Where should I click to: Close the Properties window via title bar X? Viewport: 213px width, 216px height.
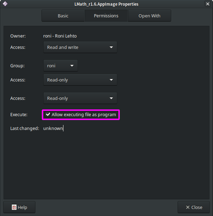208,4
